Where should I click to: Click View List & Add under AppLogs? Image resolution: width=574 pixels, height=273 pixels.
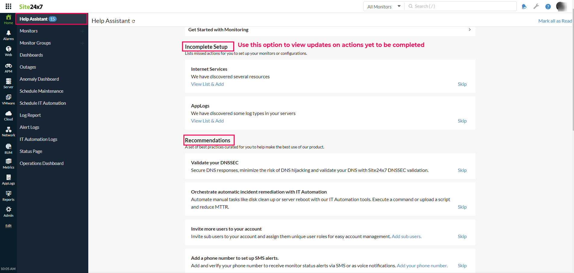coord(207,121)
